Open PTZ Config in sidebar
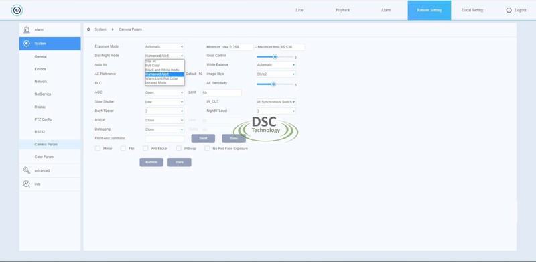Viewport: 536px width, 262px height. tap(43, 119)
